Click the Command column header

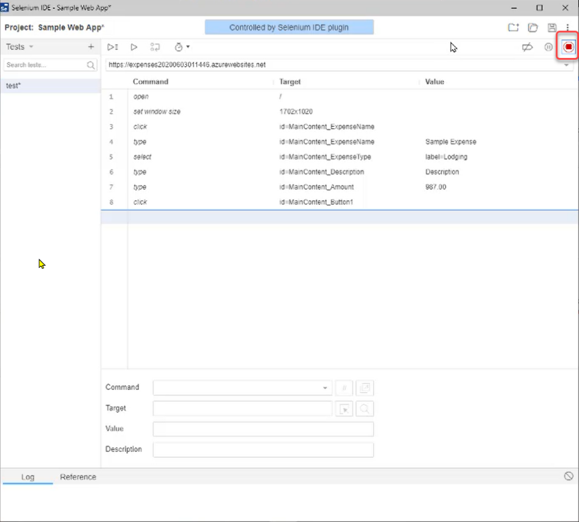coord(150,81)
